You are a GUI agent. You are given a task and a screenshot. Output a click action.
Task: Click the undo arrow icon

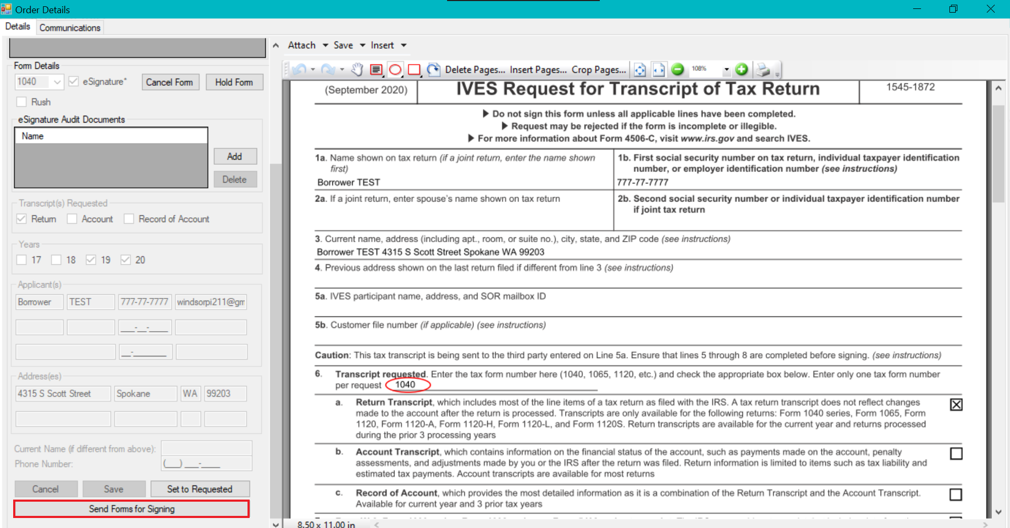click(299, 69)
